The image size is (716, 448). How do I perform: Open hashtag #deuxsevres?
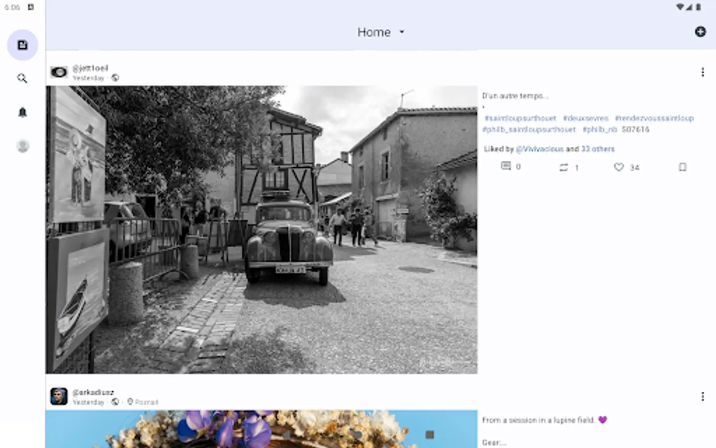586,118
